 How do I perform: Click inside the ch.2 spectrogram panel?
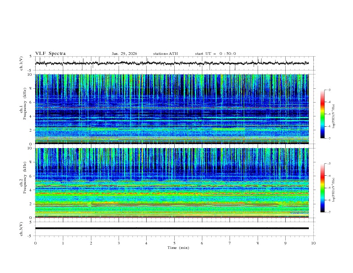(x=172, y=183)
